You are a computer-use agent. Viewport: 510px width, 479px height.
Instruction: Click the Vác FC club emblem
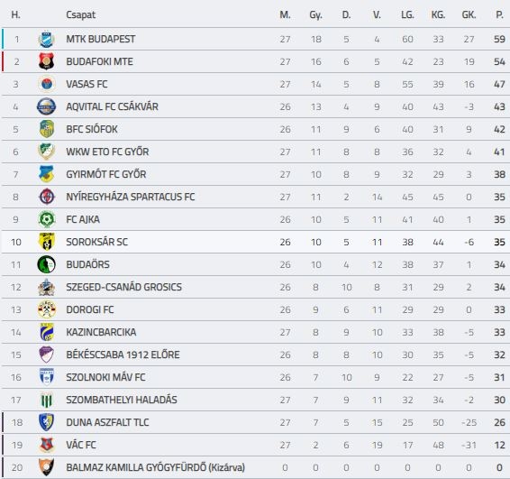coord(46,445)
